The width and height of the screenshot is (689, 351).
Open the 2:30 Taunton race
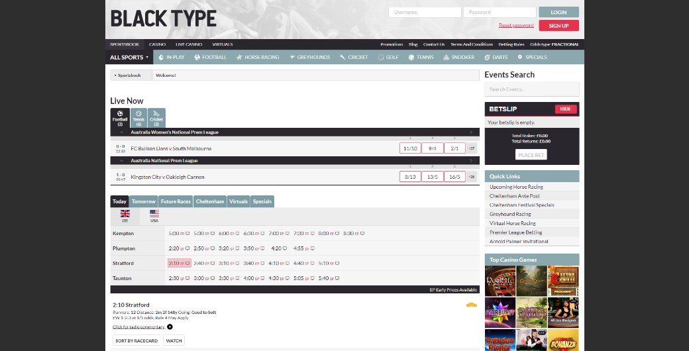(x=180, y=279)
